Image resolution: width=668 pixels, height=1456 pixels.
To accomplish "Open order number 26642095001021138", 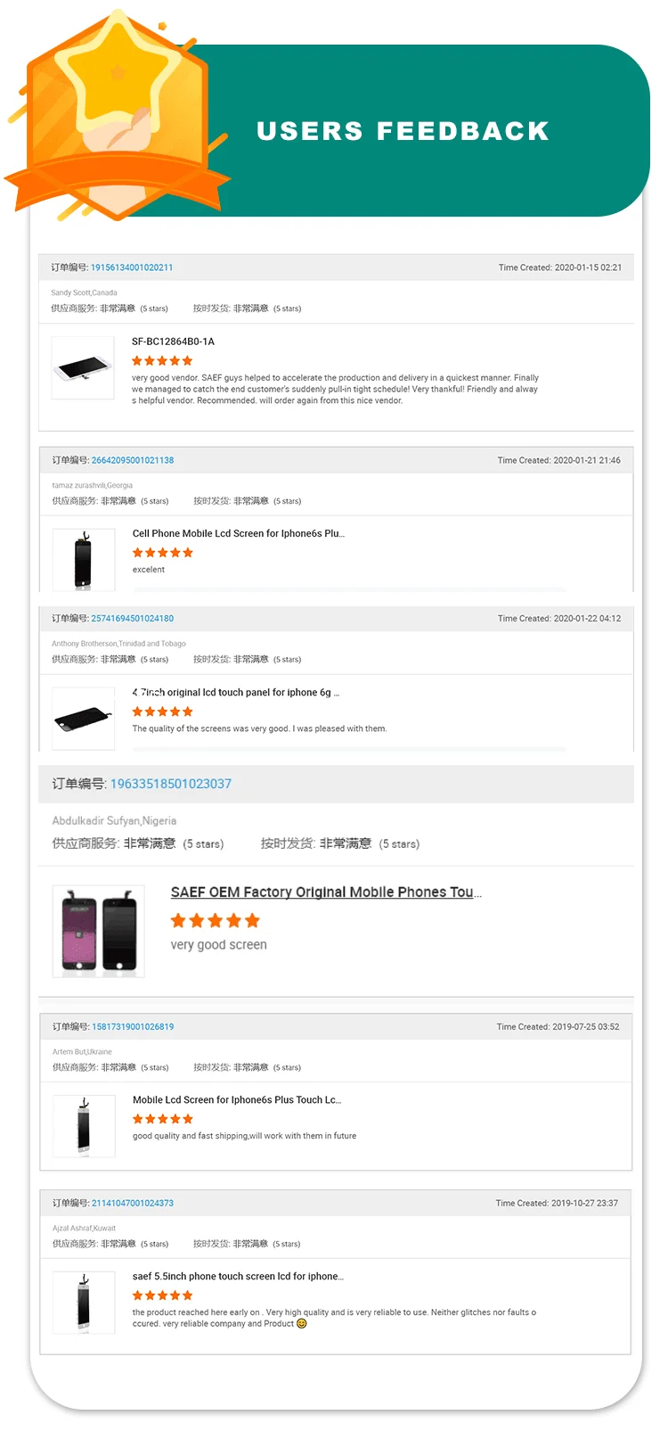I will (x=133, y=460).
